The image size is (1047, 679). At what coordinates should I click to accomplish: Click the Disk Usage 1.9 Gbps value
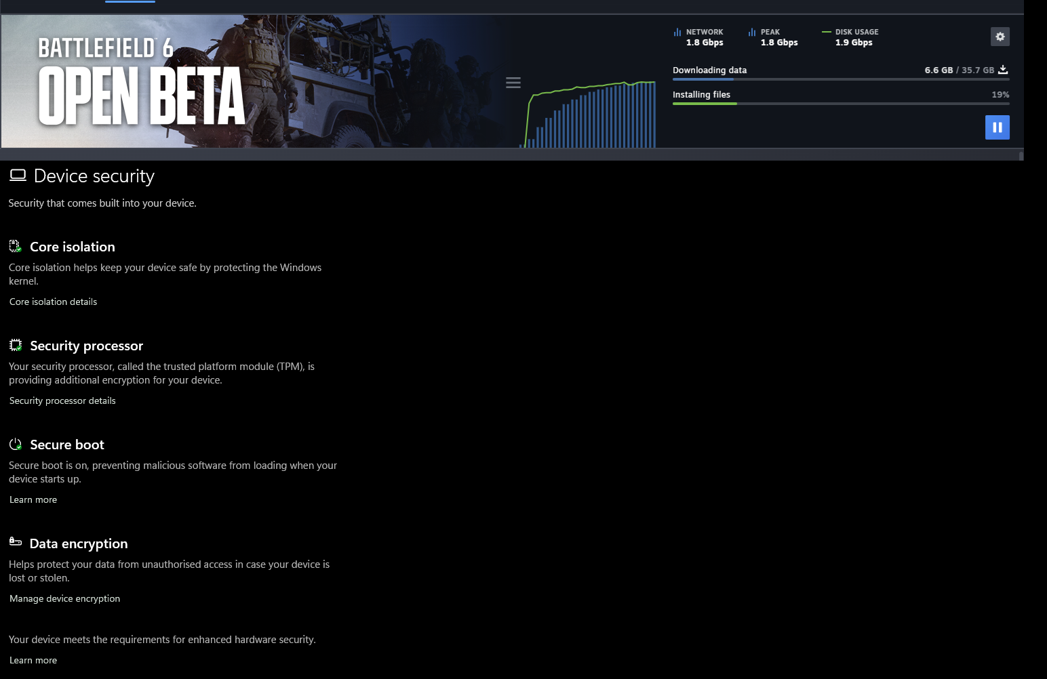coord(854,42)
